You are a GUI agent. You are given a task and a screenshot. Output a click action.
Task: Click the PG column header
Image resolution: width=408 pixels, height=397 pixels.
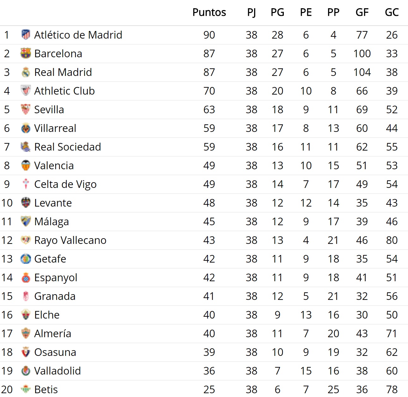click(x=277, y=12)
